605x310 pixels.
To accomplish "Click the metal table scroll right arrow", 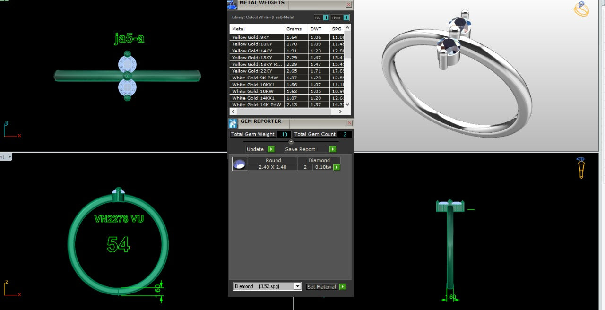I will pos(340,112).
